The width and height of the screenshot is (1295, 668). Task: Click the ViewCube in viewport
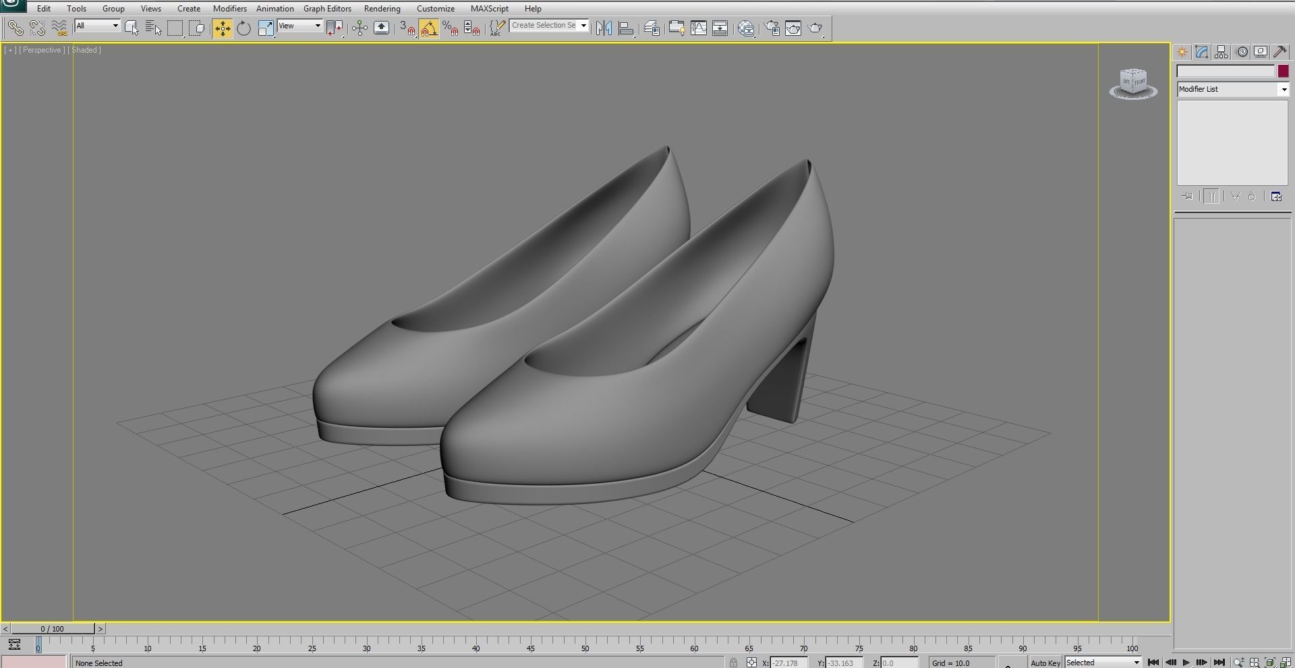pyautogui.click(x=1133, y=84)
